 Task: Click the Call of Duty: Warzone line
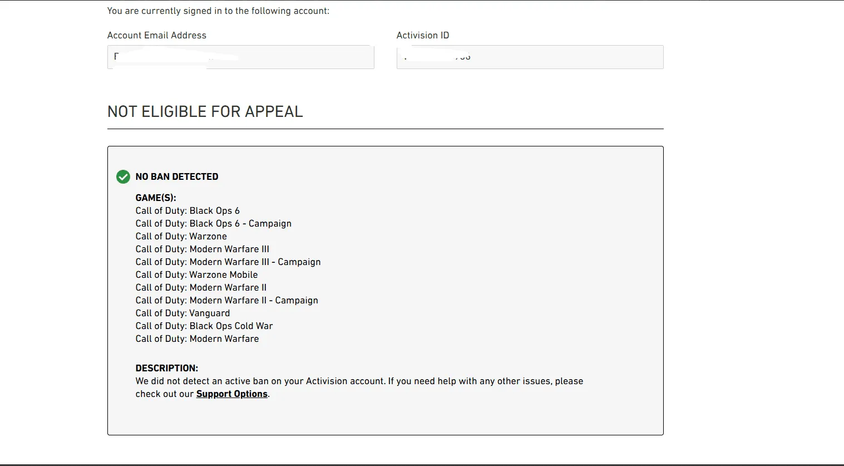pyautogui.click(x=181, y=236)
